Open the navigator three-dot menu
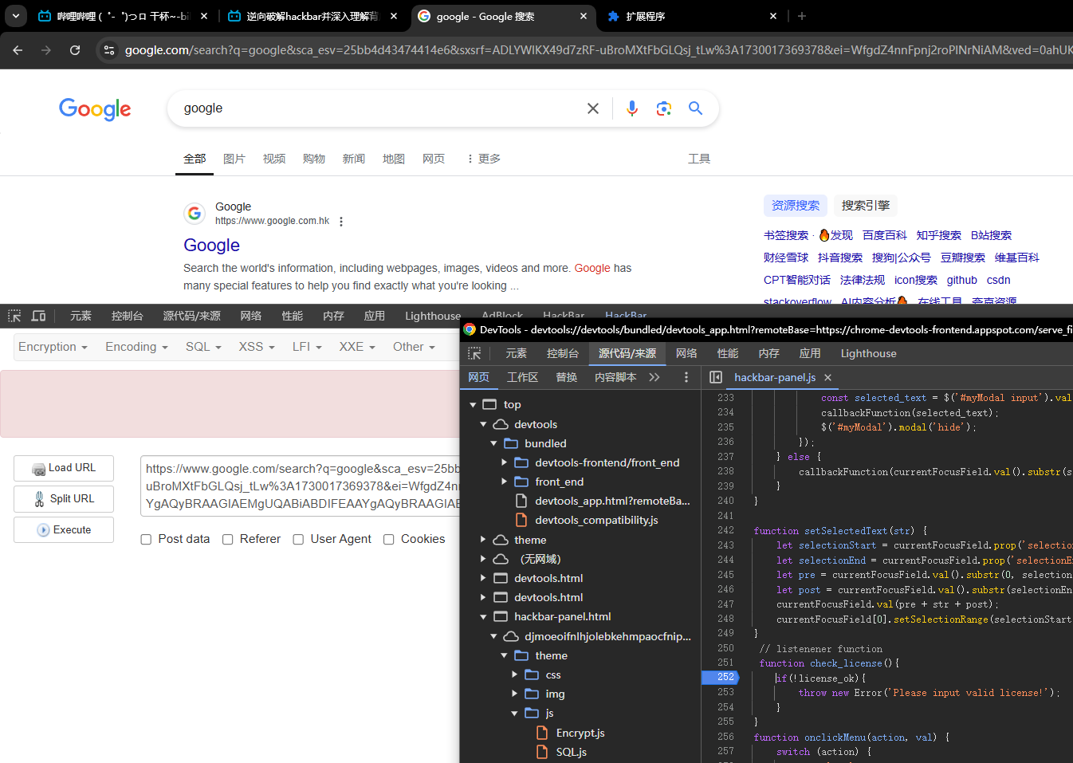Viewport: 1073px width, 763px height. (x=686, y=377)
